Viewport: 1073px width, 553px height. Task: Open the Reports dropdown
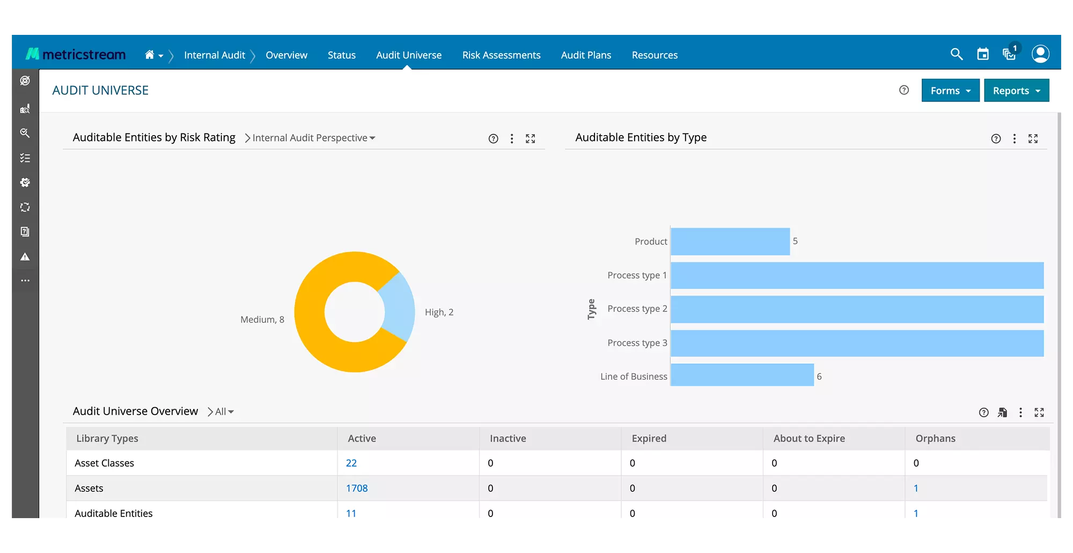click(x=1017, y=90)
